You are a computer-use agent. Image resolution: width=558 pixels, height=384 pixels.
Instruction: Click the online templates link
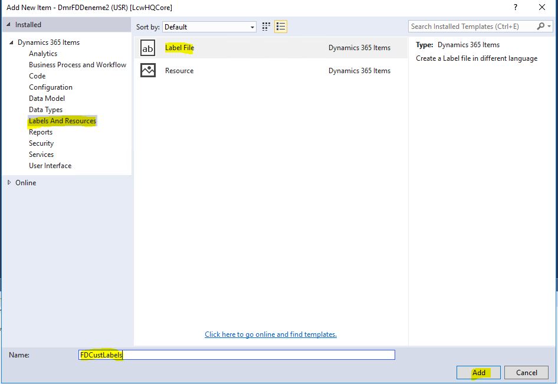pos(271,334)
